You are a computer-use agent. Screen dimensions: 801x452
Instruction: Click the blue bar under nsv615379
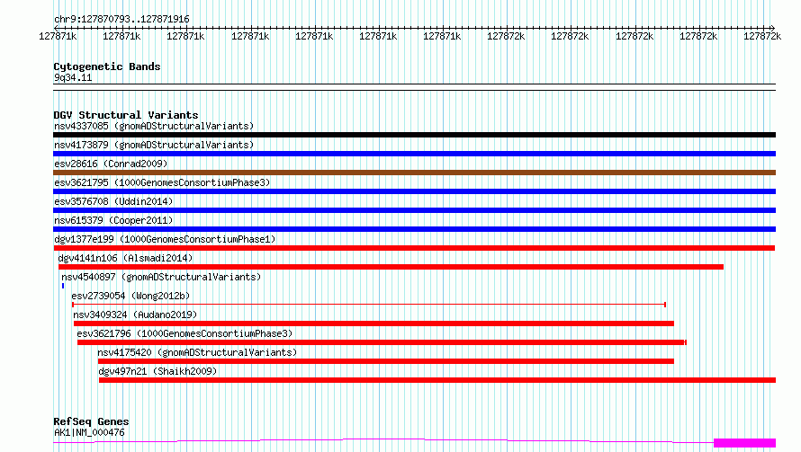click(414, 229)
